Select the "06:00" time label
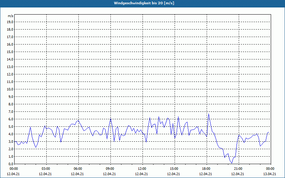 [x=78, y=169]
